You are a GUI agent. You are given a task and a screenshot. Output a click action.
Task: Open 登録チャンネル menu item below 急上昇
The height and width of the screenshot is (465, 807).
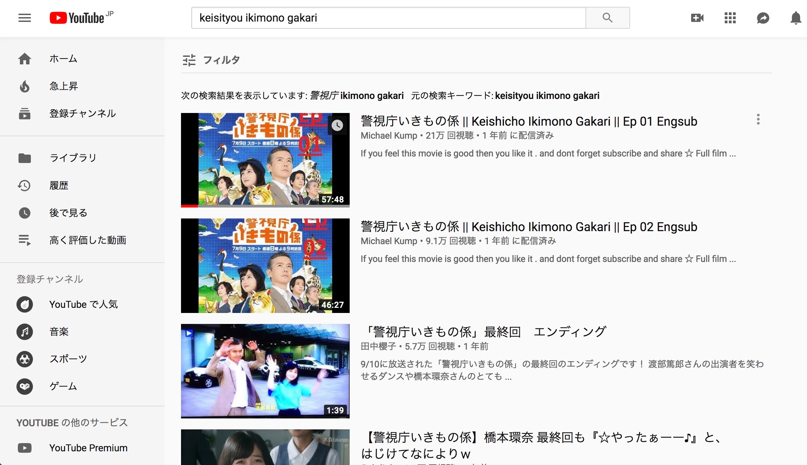click(x=82, y=114)
